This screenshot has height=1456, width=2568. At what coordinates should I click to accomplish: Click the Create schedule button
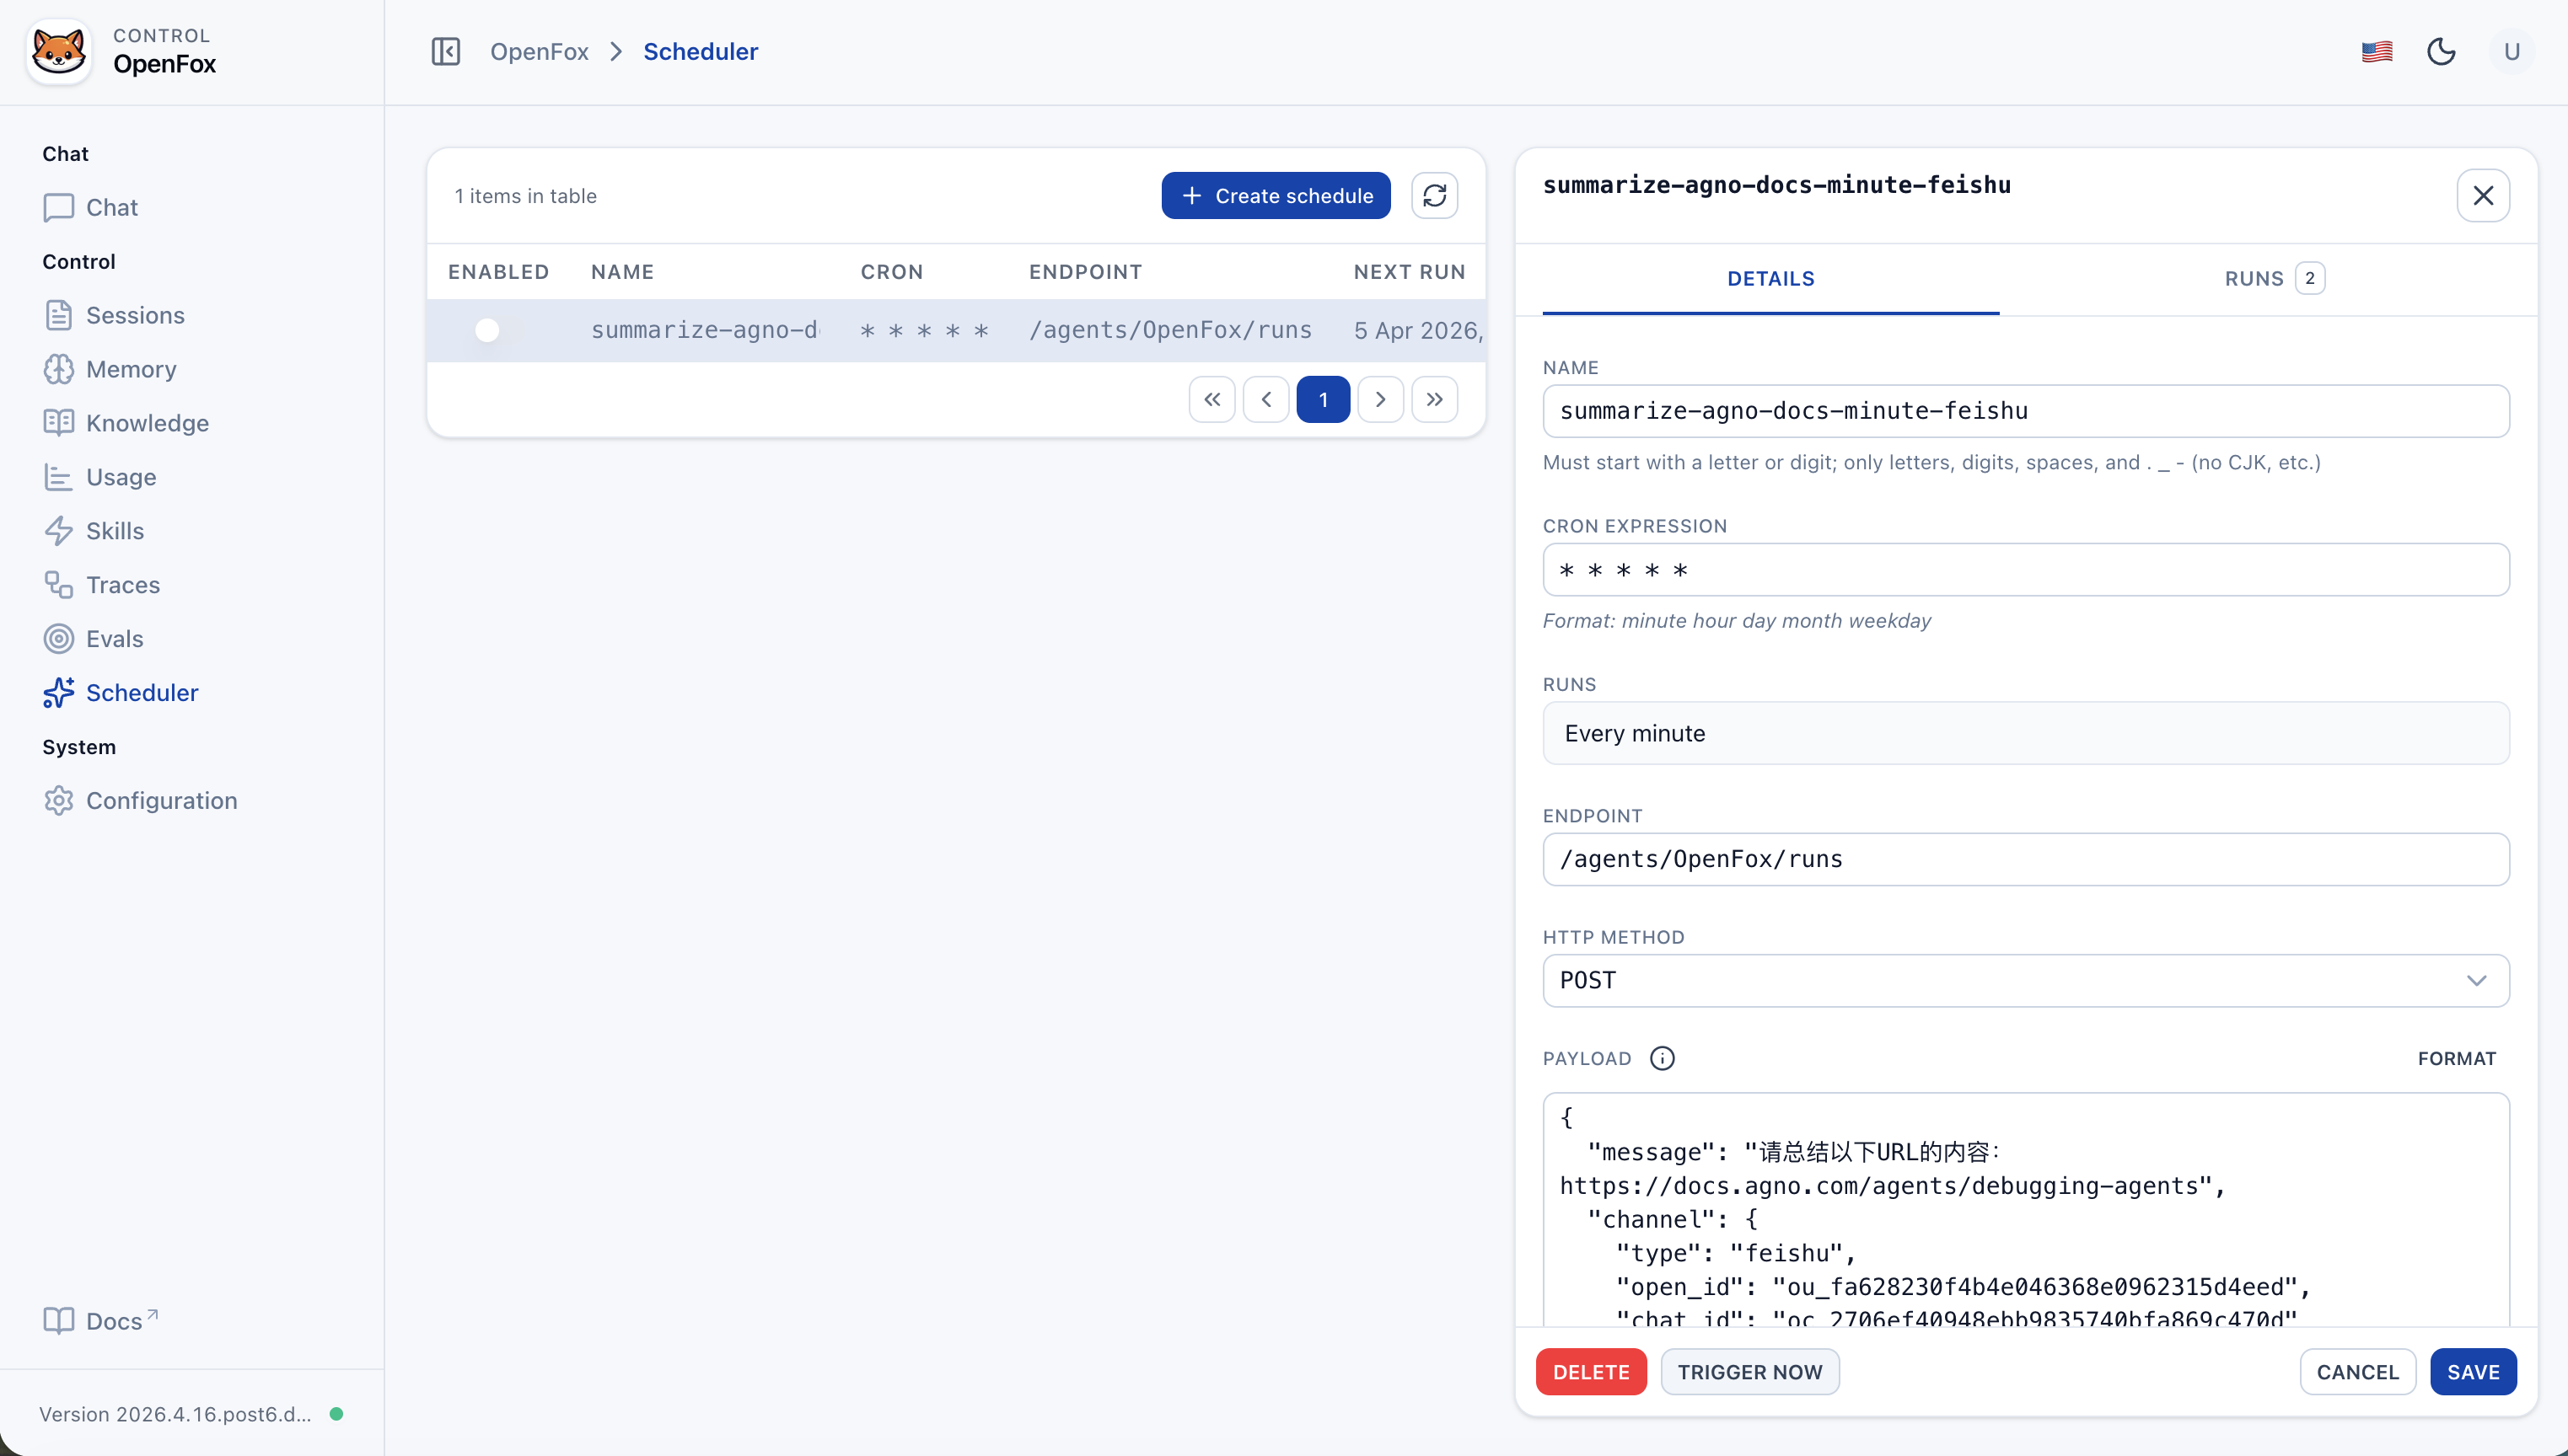tap(1275, 195)
